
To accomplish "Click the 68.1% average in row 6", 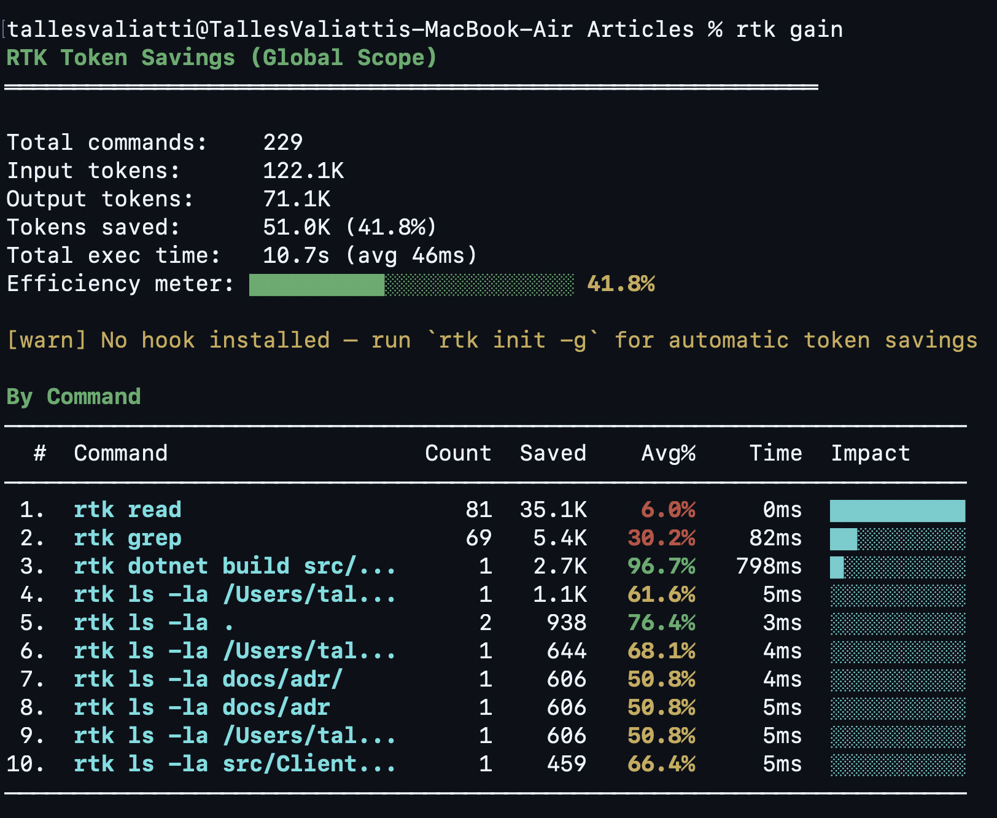I will [x=662, y=651].
